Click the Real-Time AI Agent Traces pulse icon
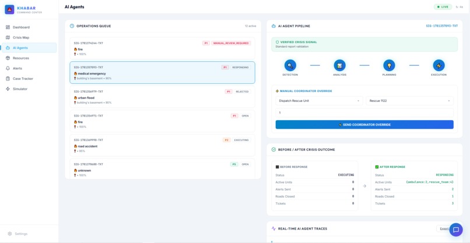This screenshot has height=243, width=470. coord(273,228)
